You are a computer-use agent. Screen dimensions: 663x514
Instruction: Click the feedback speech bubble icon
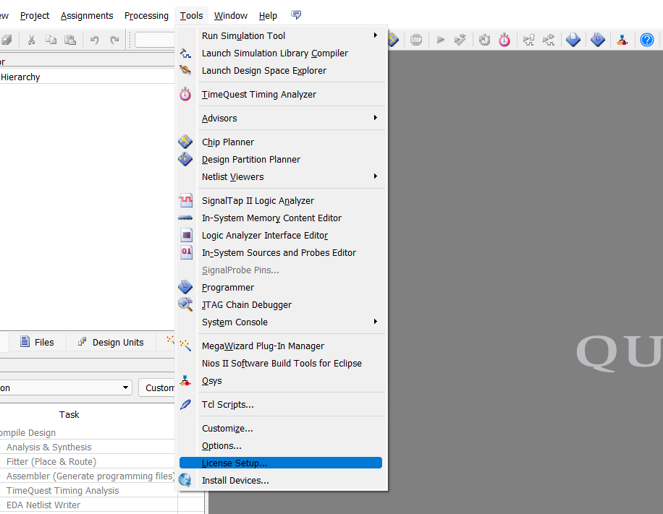point(296,15)
